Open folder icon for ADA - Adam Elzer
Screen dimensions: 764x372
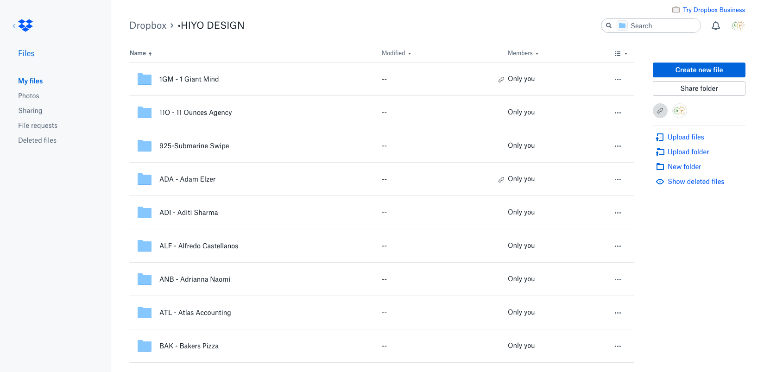coord(145,179)
